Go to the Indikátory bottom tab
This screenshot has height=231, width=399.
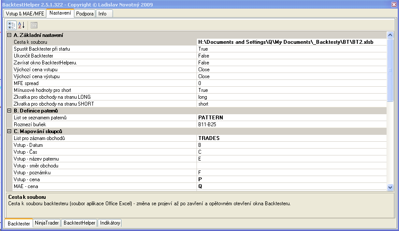110,223
